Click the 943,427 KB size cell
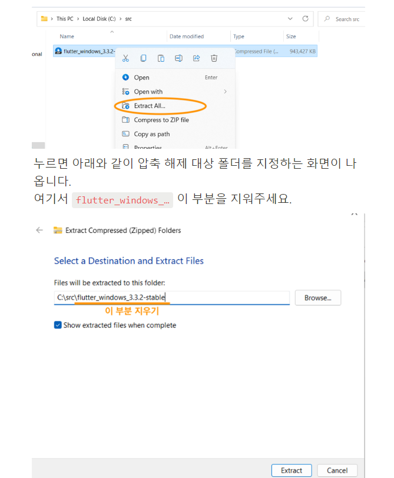 point(302,51)
